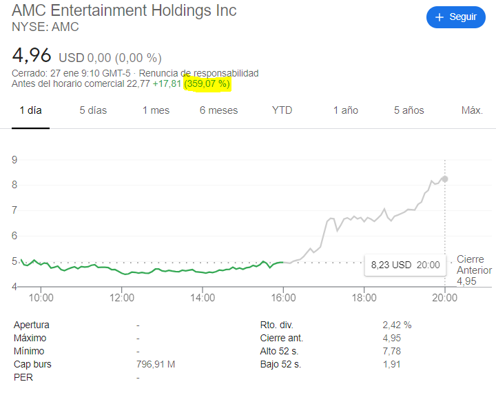
Task: Select the 6 meses tab
Action: coord(218,110)
